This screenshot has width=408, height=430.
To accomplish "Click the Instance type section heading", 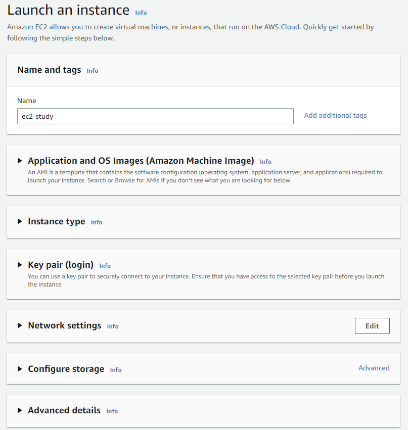I will [57, 221].
